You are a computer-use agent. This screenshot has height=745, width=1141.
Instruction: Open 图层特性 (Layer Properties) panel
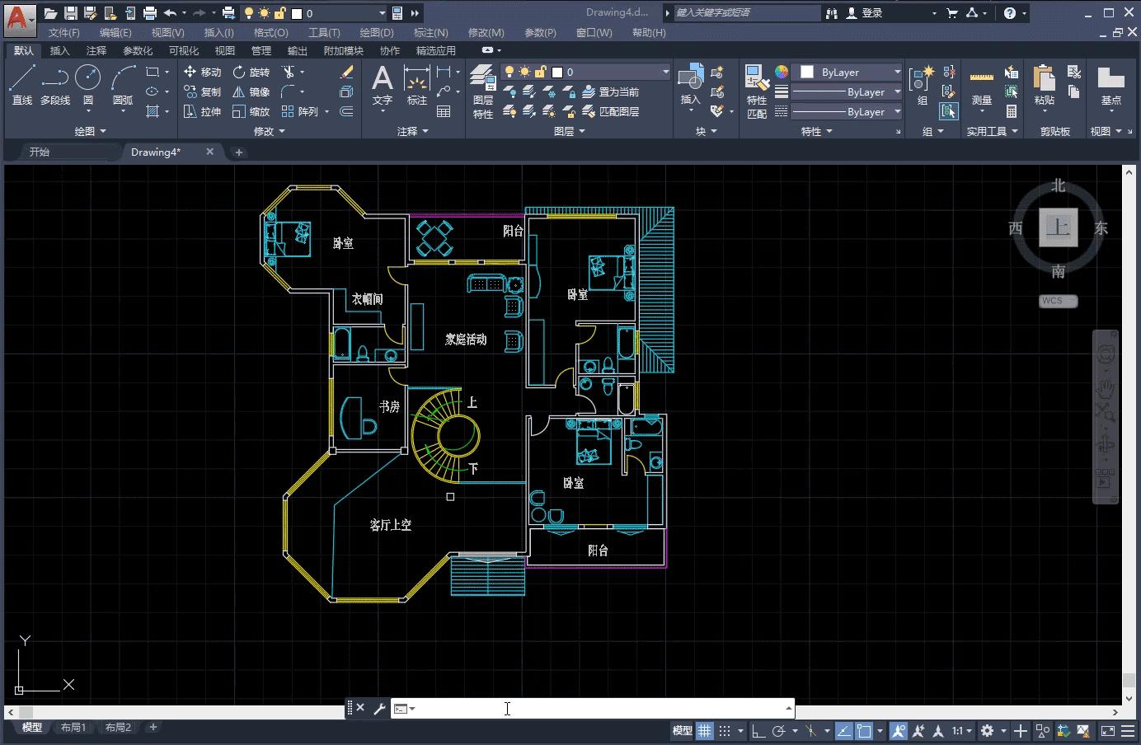(x=482, y=92)
